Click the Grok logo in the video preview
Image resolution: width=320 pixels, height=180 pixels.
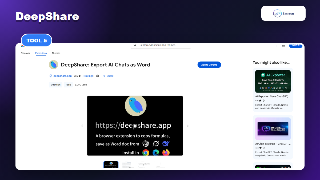click(x=156, y=144)
